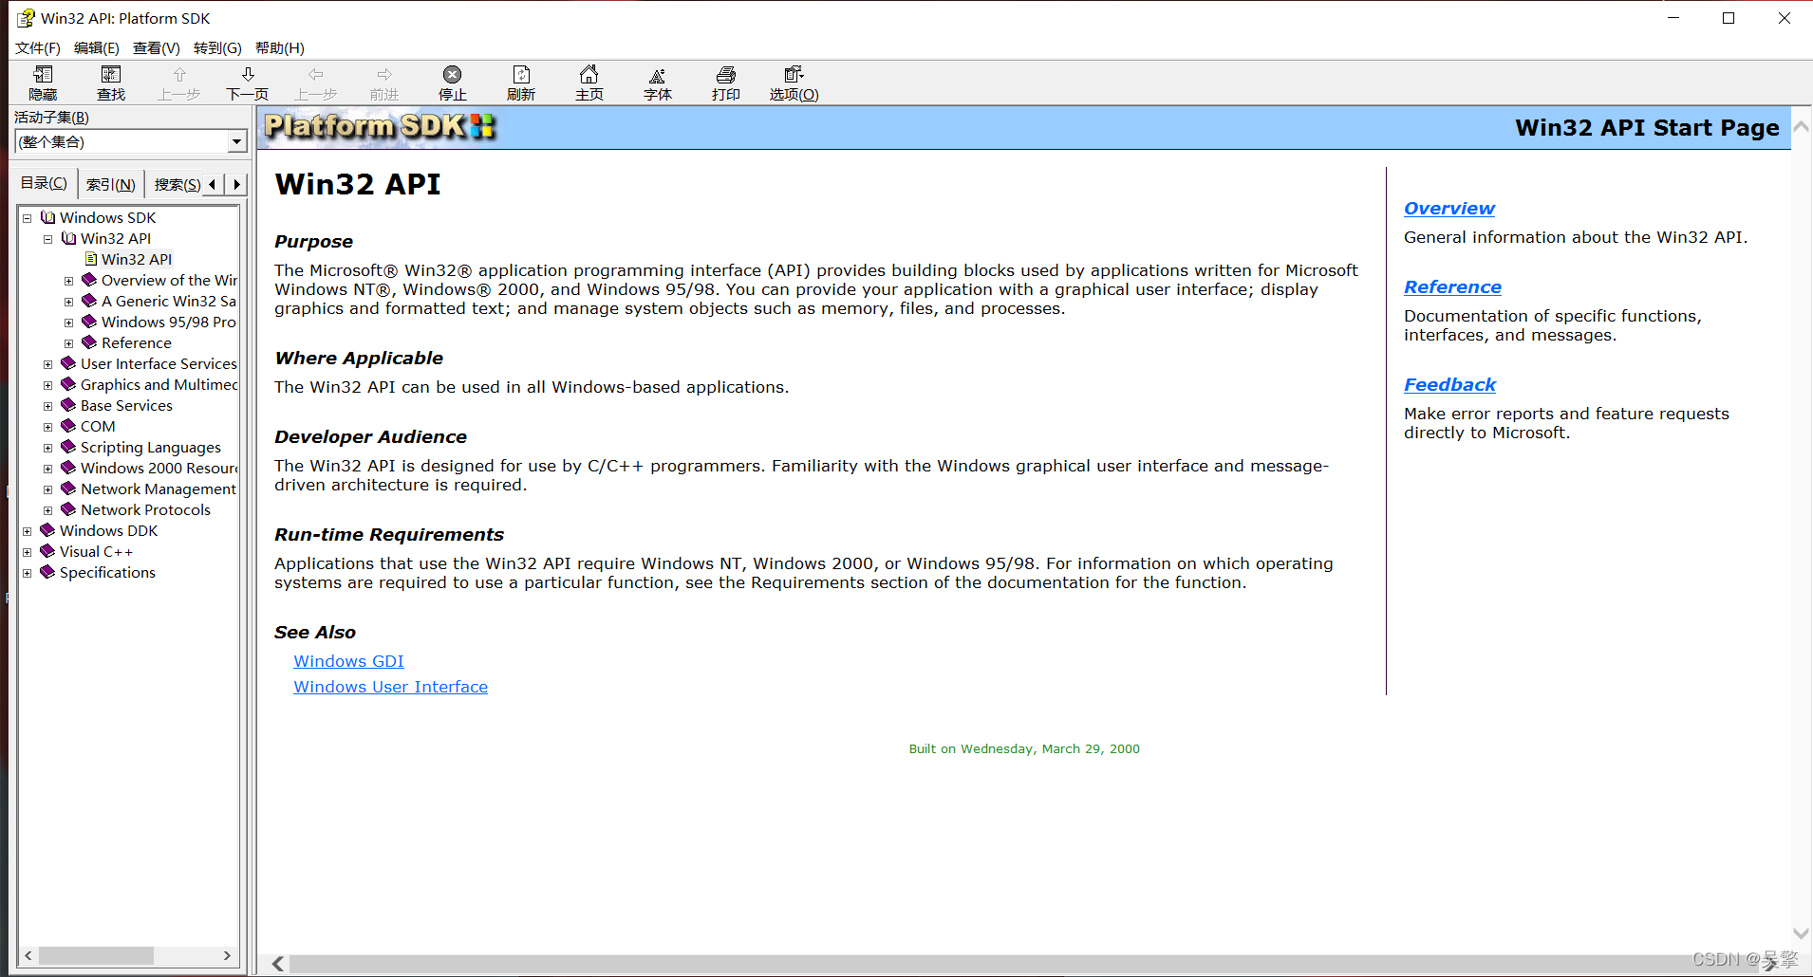Click the Home (主页) toolbar icon
This screenshot has height=977, width=1813.
(x=589, y=83)
